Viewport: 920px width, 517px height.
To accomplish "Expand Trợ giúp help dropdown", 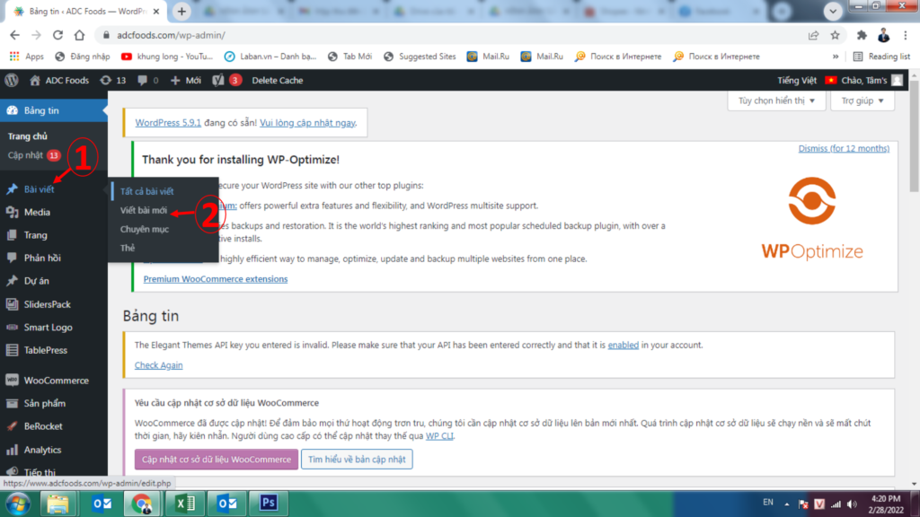I will tap(862, 101).
